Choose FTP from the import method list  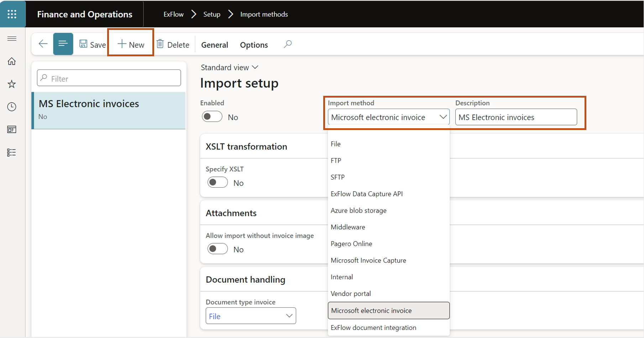[x=388, y=161]
